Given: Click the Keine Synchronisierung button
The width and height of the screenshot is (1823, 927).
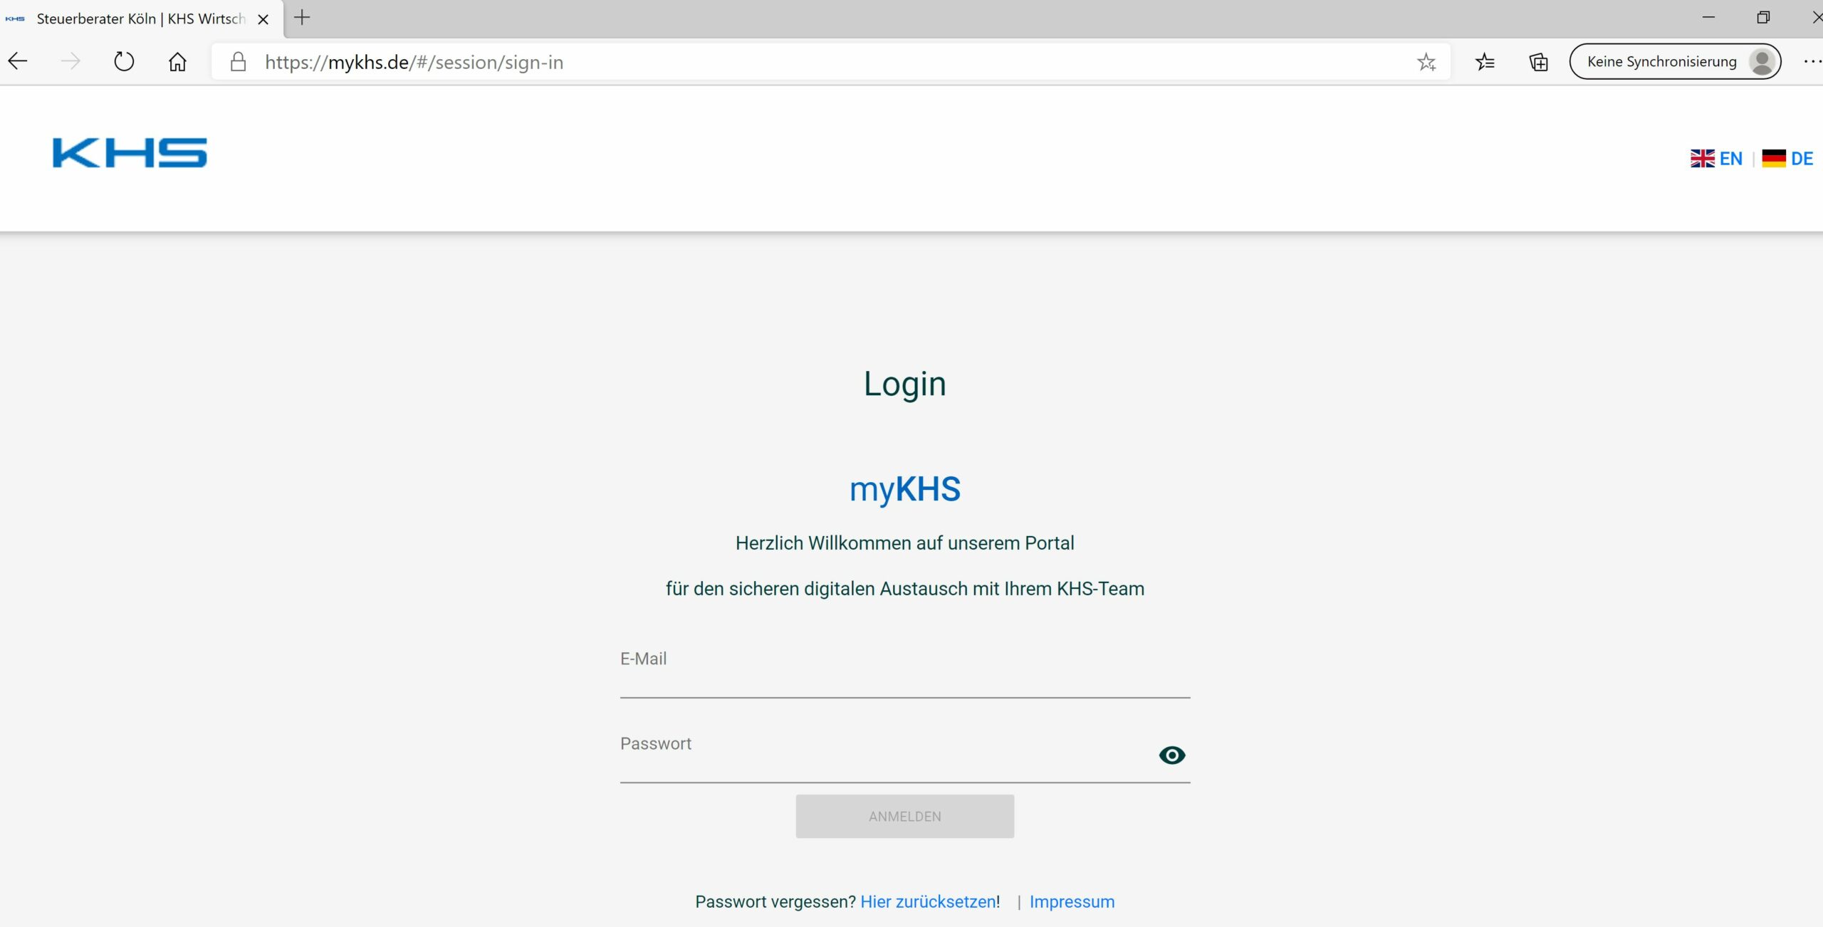Looking at the screenshot, I should [1675, 61].
